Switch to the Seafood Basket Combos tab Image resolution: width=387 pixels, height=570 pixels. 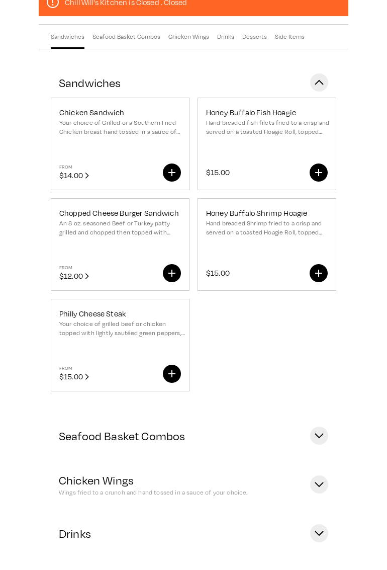coord(126,37)
